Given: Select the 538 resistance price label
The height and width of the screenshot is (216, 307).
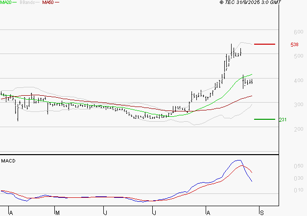Looking at the screenshot, I should 295,45.
